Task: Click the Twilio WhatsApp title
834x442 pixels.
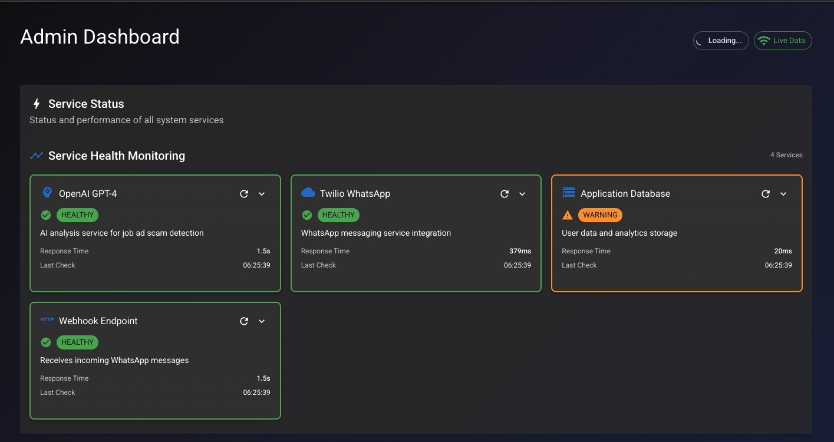Action: pyautogui.click(x=355, y=194)
